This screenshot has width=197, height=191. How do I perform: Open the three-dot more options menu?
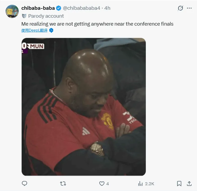tap(189, 8)
